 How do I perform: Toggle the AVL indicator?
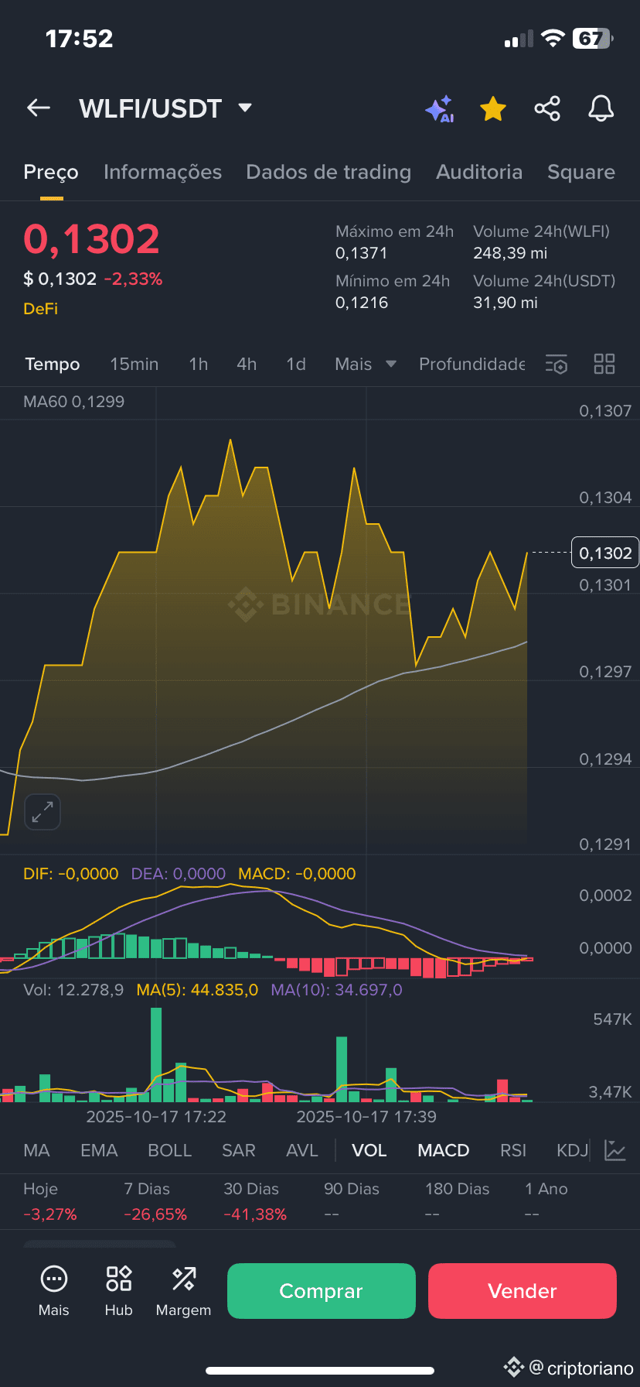click(x=302, y=1150)
